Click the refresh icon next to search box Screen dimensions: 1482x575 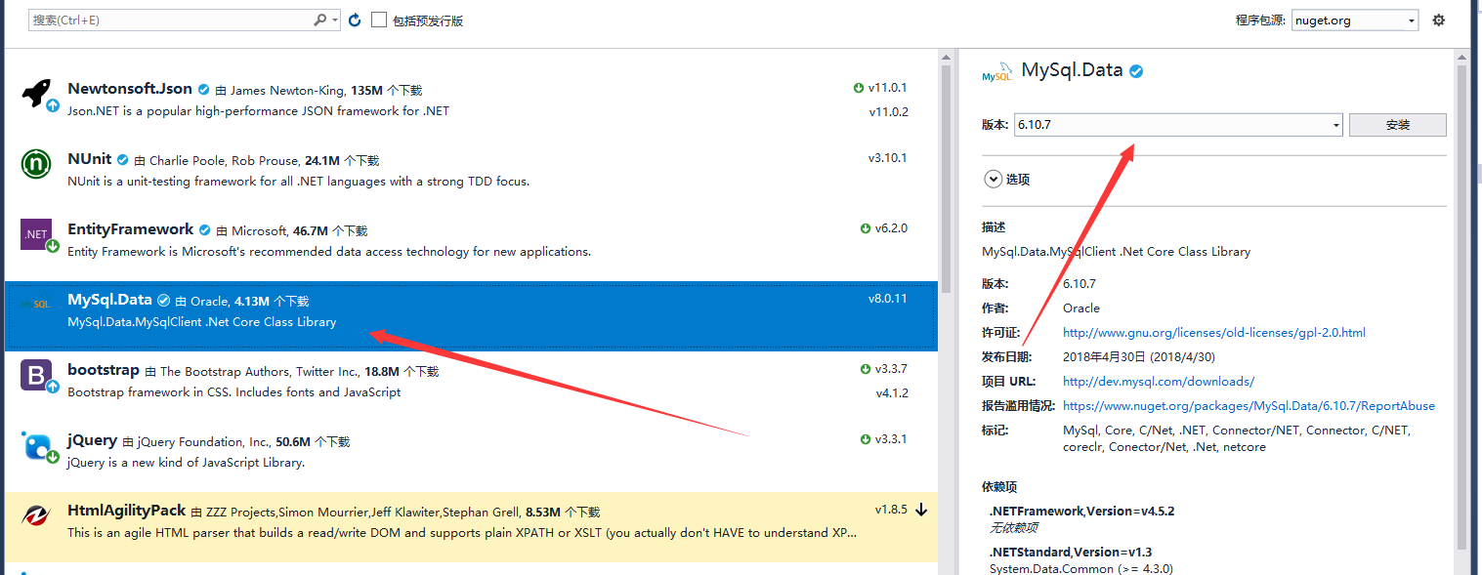(x=355, y=20)
